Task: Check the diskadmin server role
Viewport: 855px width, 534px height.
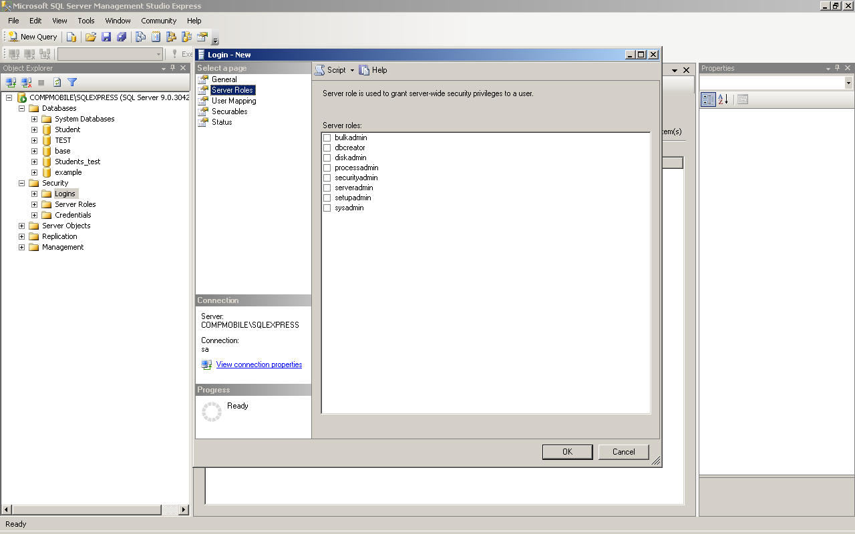Action: (x=327, y=158)
